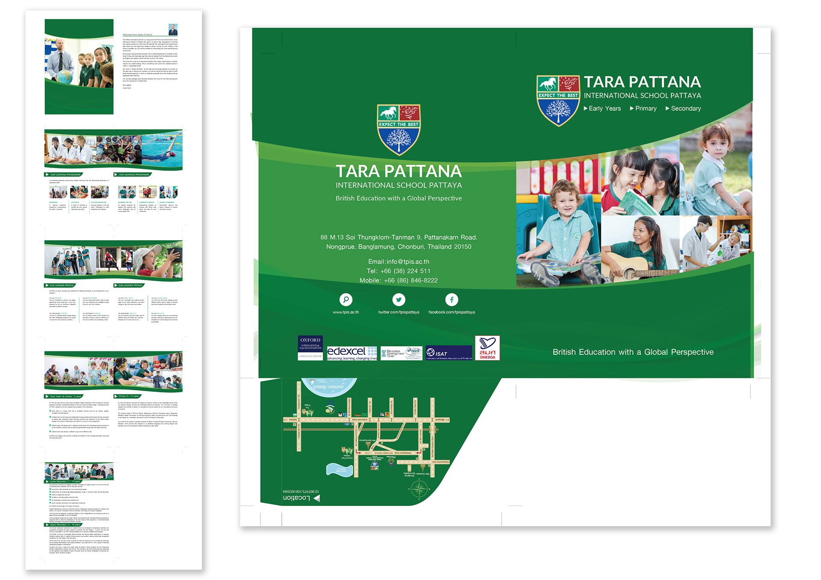Image resolution: width=821 pixels, height=580 pixels.
Task: Click the 'Early Years 18 months - 5 years' heading
Action: (x=64, y=396)
